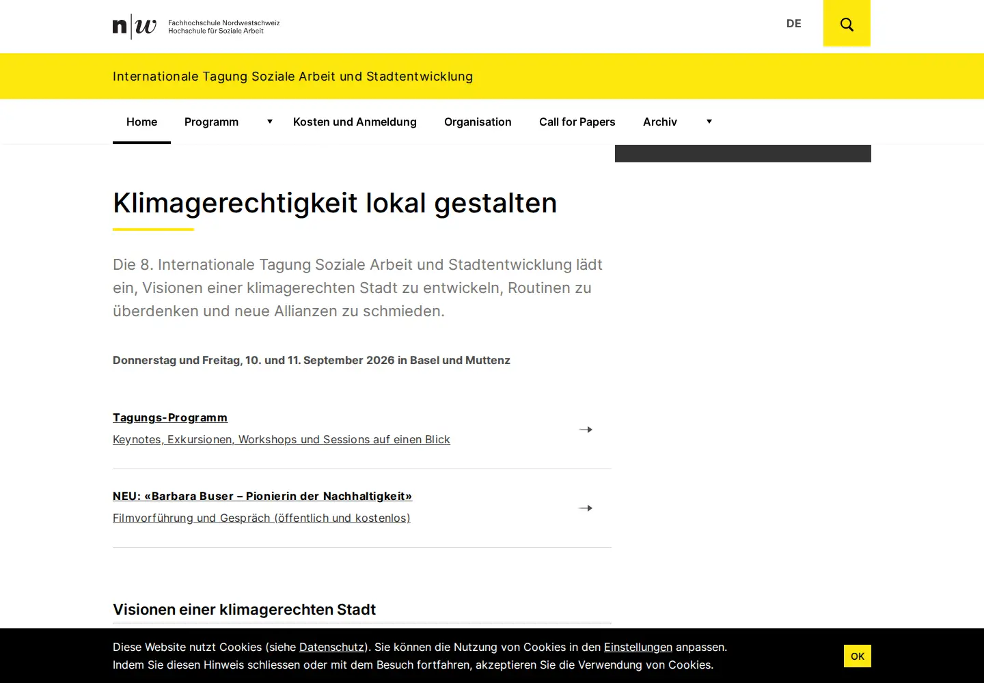Screen dimensions: 984x683
Task: Click the date line Donnerstag und Freitag
Action: 312,360
